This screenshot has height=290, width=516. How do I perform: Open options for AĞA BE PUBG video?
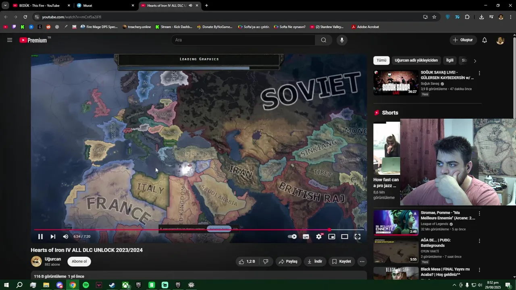point(479,241)
